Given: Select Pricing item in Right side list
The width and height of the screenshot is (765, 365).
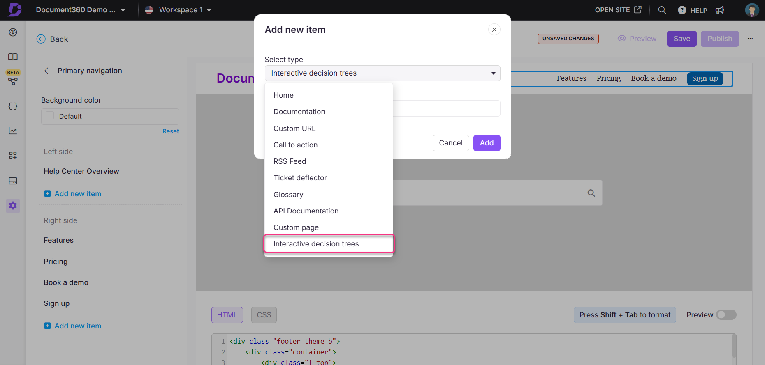Looking at the screenshot, I should [56, 262].
